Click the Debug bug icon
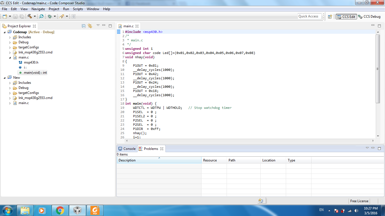The height and width of the screenshot is (216, 385). coord(50,17)
